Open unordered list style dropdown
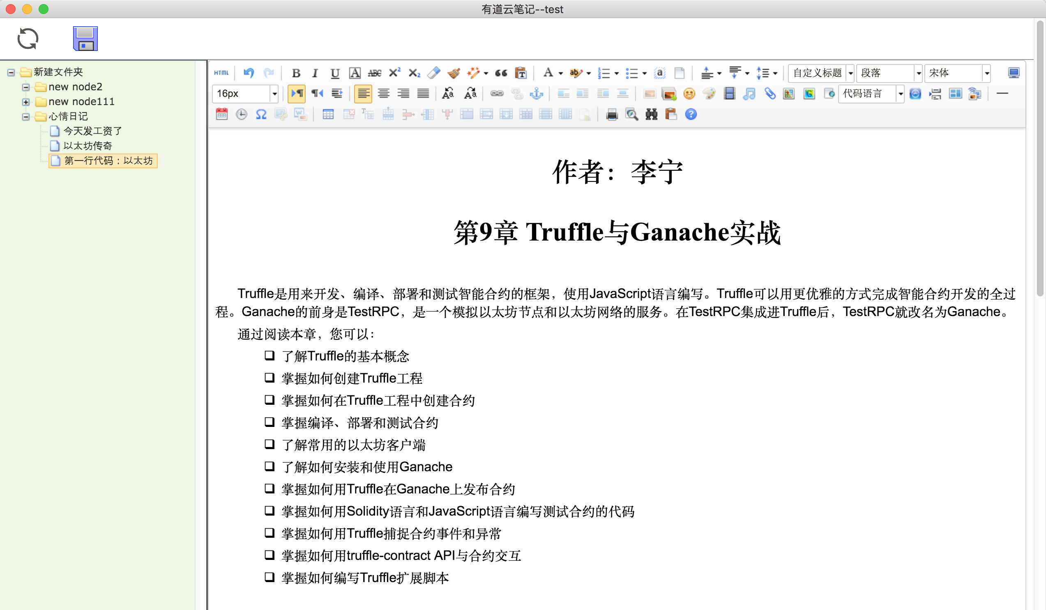1046x610 pixels. (644, 73)
